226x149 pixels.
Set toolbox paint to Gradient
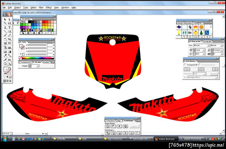8,77
